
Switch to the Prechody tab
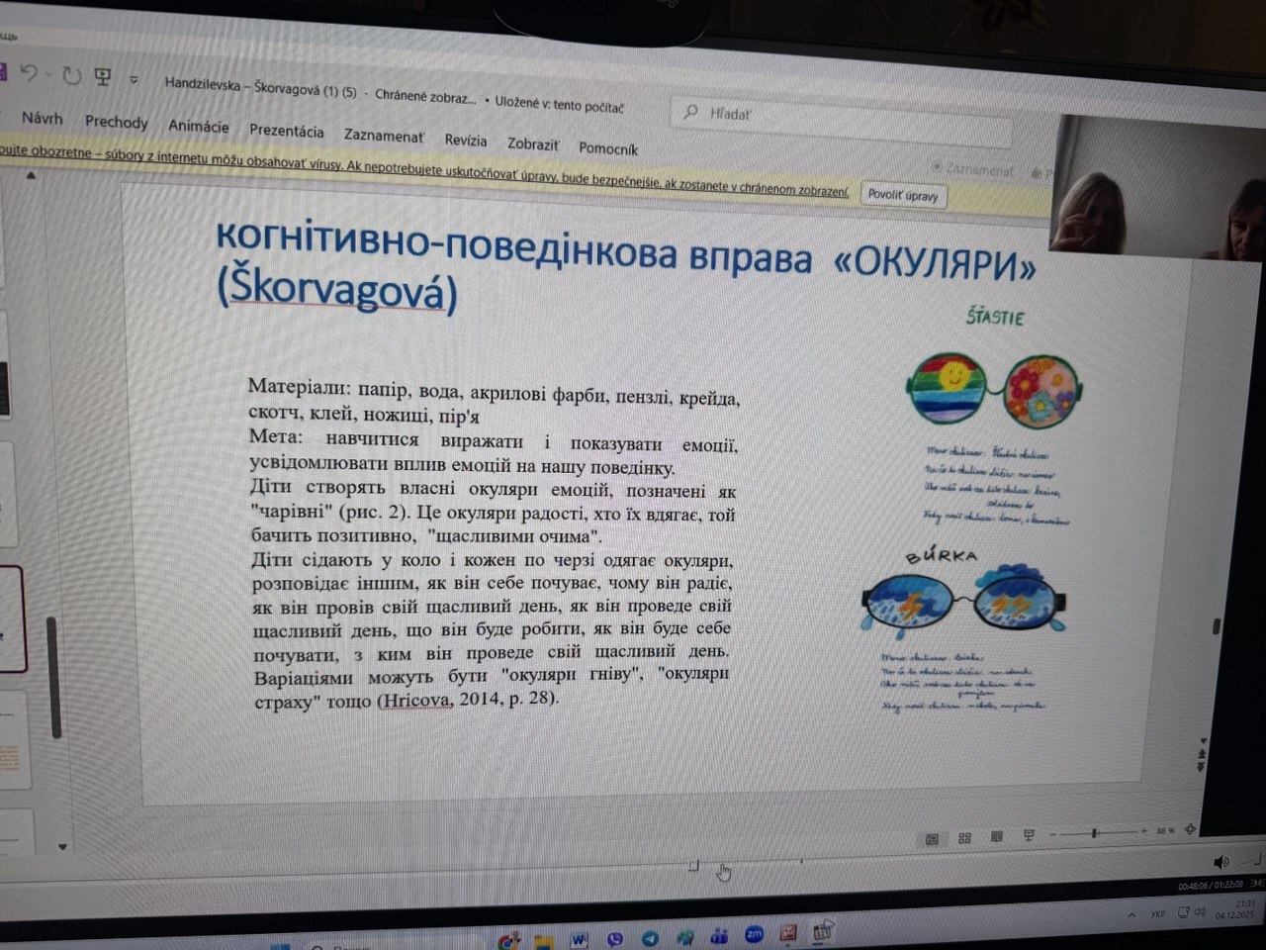point(116,122)
